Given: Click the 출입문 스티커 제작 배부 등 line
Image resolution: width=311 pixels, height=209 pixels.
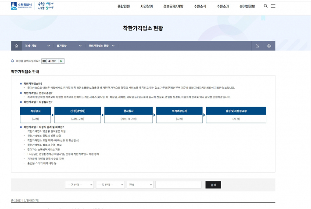Looking at the screenshot, I should pyautogui.click(x=42, y=163).
